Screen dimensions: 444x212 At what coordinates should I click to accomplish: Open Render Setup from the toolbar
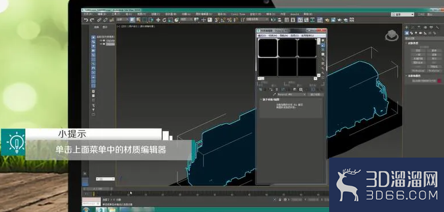coord(327,20)
